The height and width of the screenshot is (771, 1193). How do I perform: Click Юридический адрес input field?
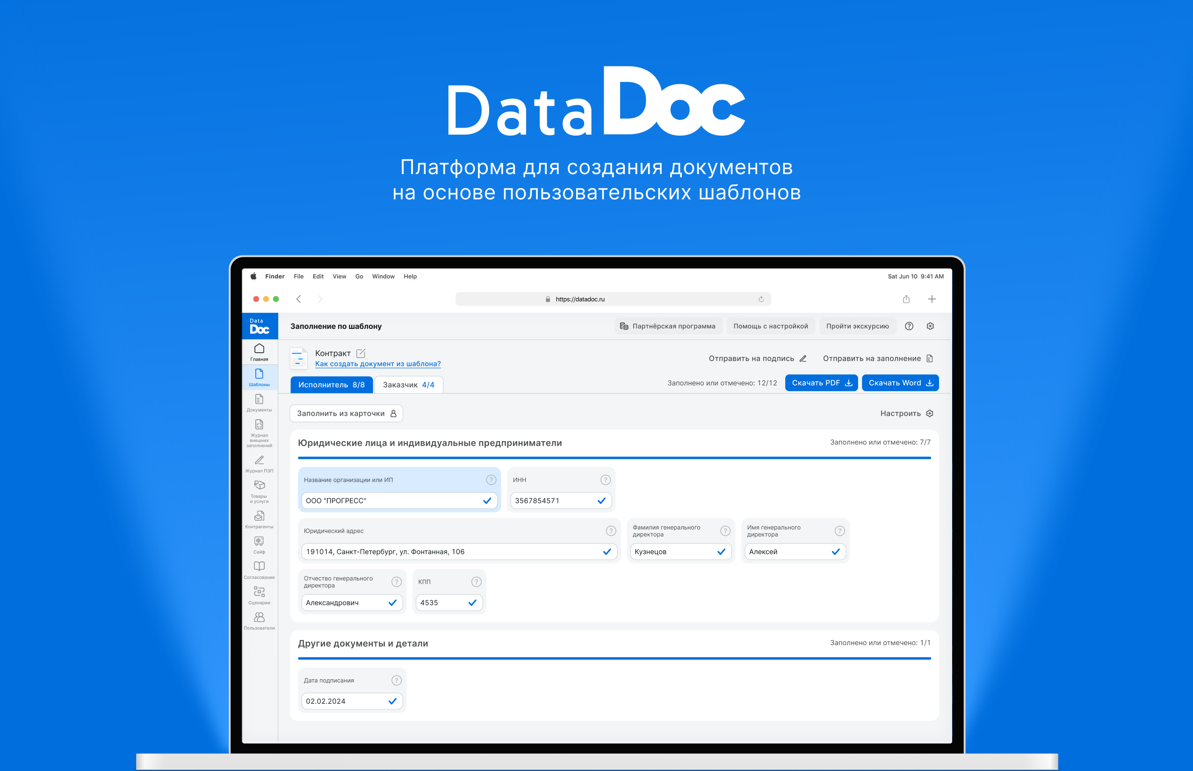click(x=459, y=552)
